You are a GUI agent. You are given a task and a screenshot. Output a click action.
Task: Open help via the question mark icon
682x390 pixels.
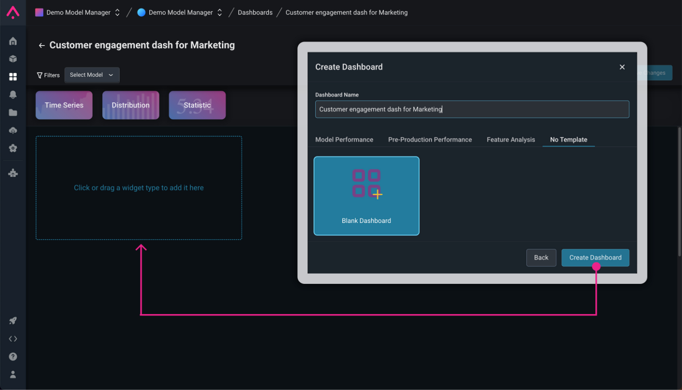pyautogui.click(x=13, y=356)
